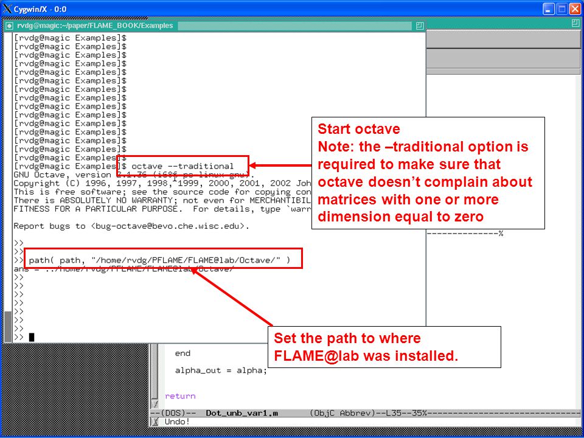
Task: Click the path( path, ...) command line
Action: point(159,260)
